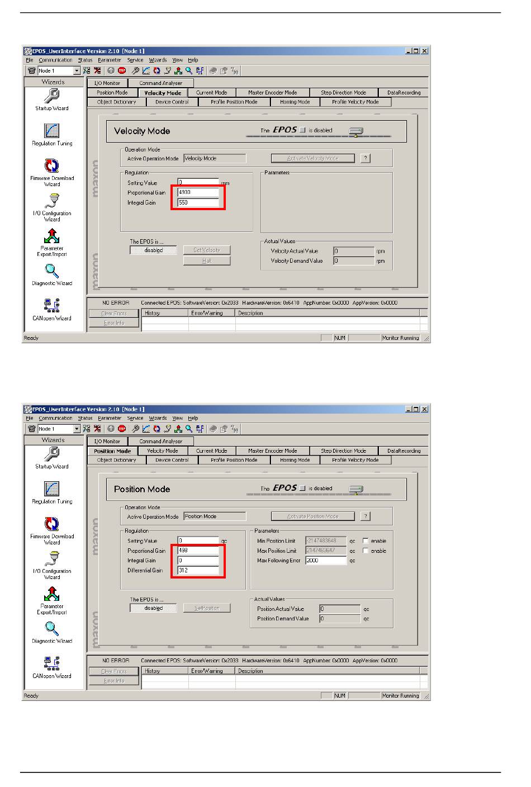Click Clear Errors button in Position Mode window
Screen dimensions: 531x787
pyautogui.click(x=113, y=671)
